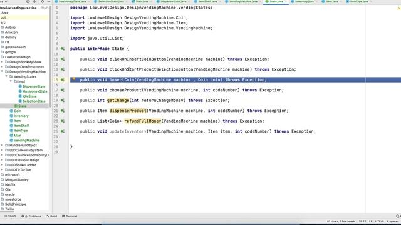Screen dimensions: 401x225
Task: Collapse Impl folder arrow
Action: (x=11, y=81)
